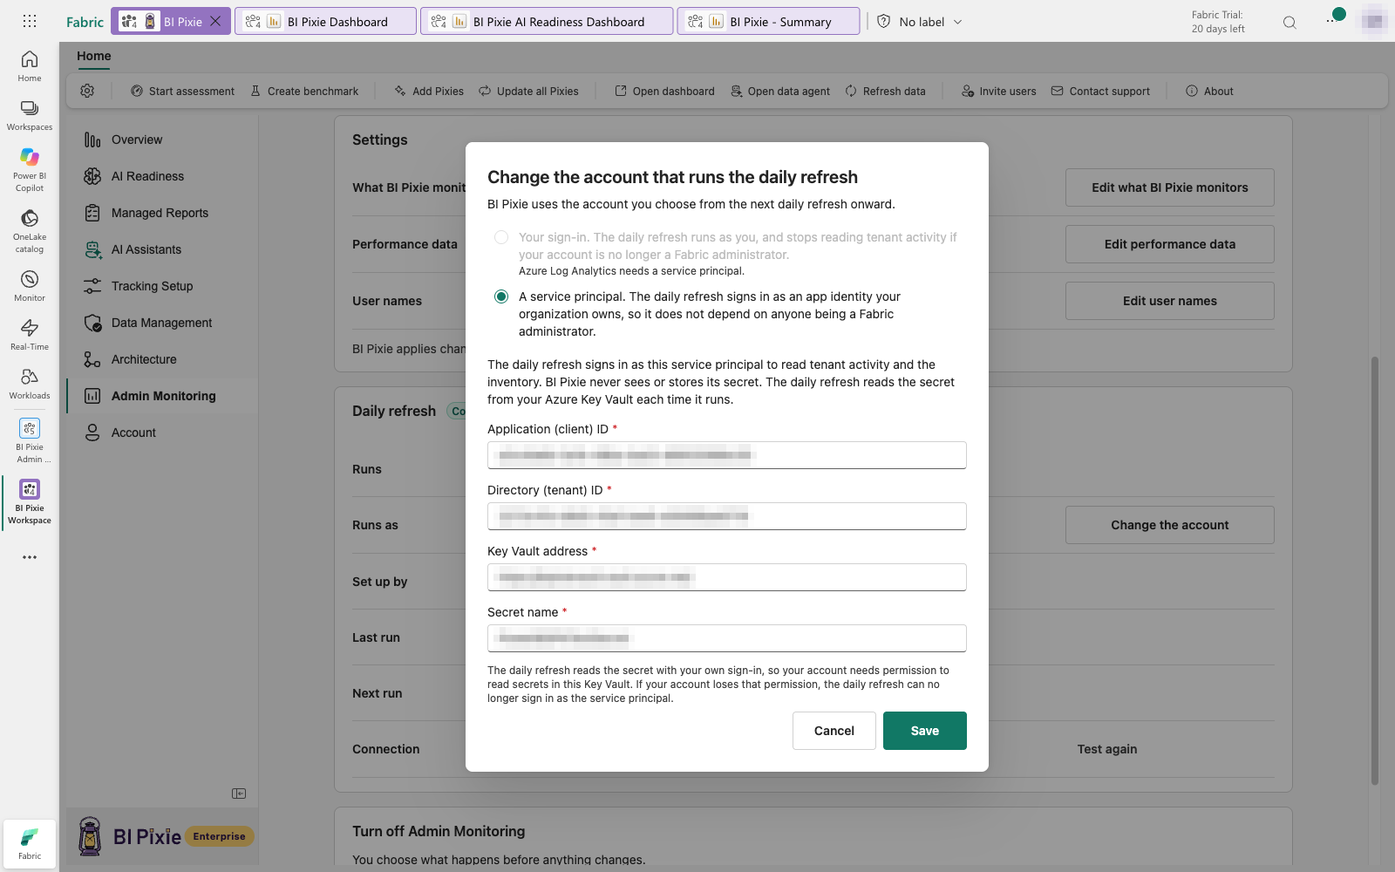
Task: Open Workspaces in left rail
Action: pos(30,115)
